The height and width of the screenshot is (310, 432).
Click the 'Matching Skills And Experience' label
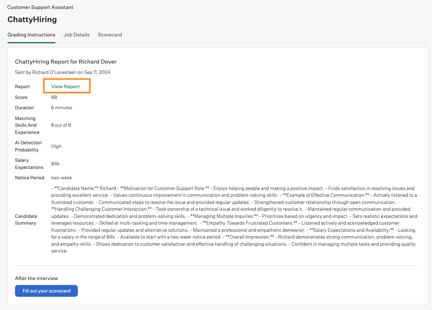tap(27, 125)
